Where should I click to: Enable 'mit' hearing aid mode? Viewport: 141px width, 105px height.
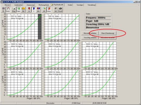pos(44,9)
